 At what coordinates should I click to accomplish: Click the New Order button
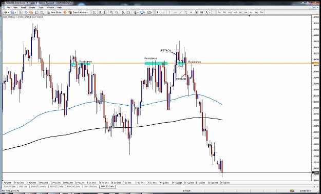click(x=54, y=12)
